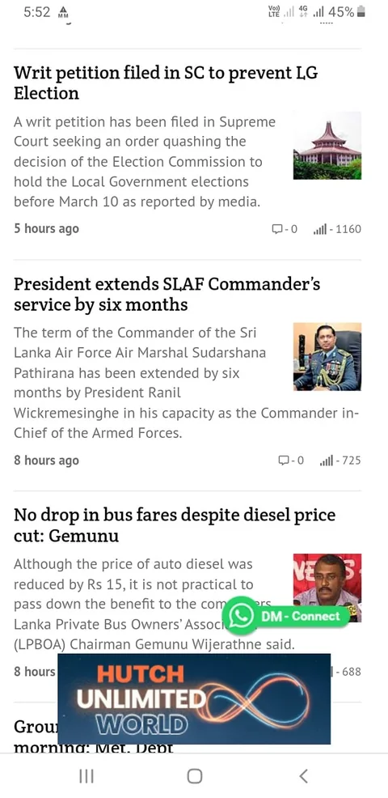This screenshot has width=388, height=798.
Task: Tap the views bar icon showing 1160
Action: pyautogui.click(x=320, y=230)
